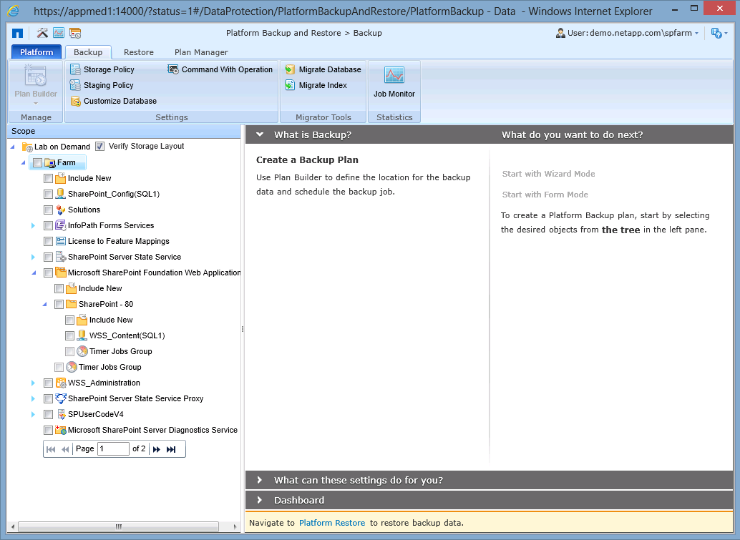Expand the WSS_Administration tree node
Screen dimensions: 740x540
33,383
